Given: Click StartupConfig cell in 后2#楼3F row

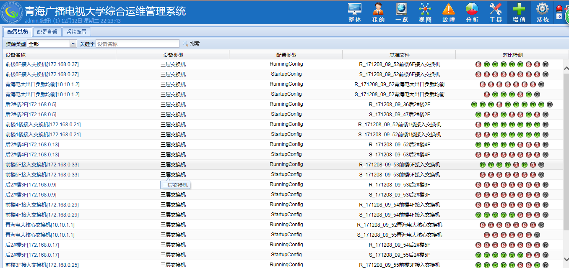Looking at the screenshot, I should pyautogui.click(x=286, y=194).
